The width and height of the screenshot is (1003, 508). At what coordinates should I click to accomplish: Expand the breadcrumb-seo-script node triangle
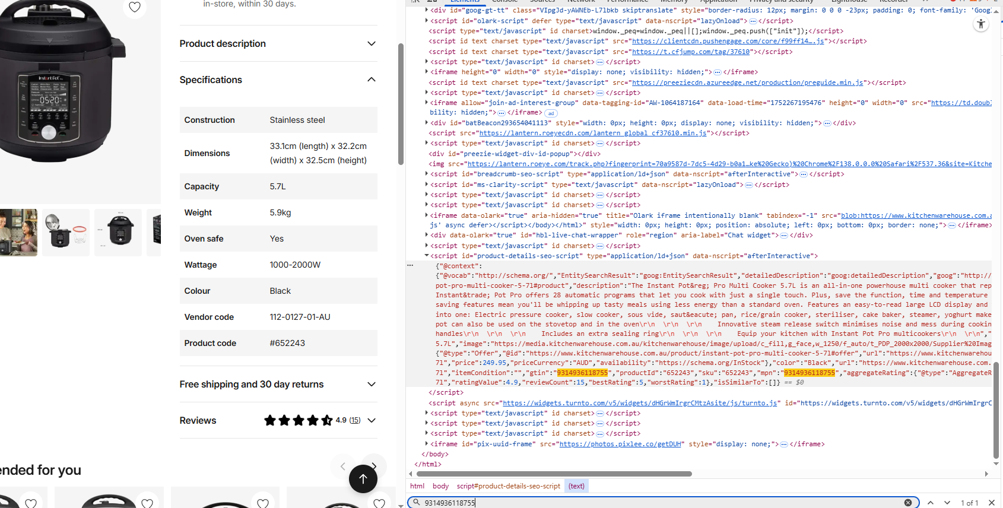(426, 174)
